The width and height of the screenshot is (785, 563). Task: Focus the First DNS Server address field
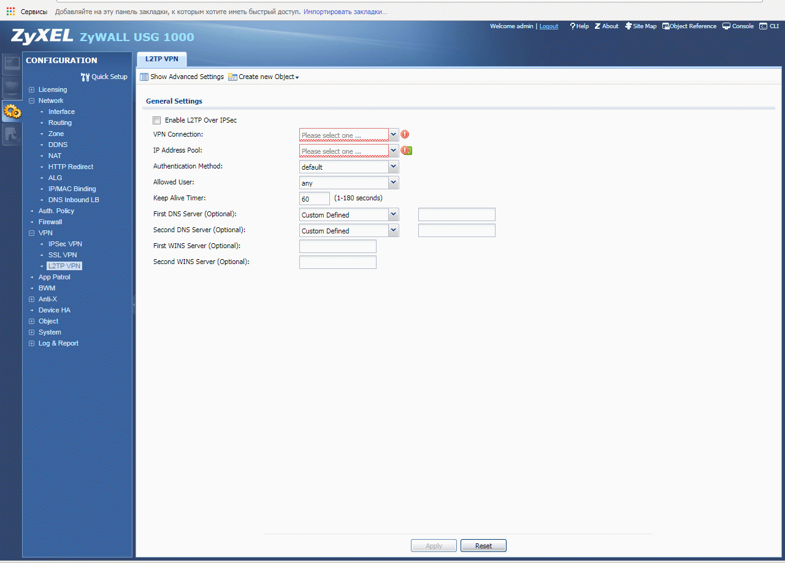pos(457,214)
